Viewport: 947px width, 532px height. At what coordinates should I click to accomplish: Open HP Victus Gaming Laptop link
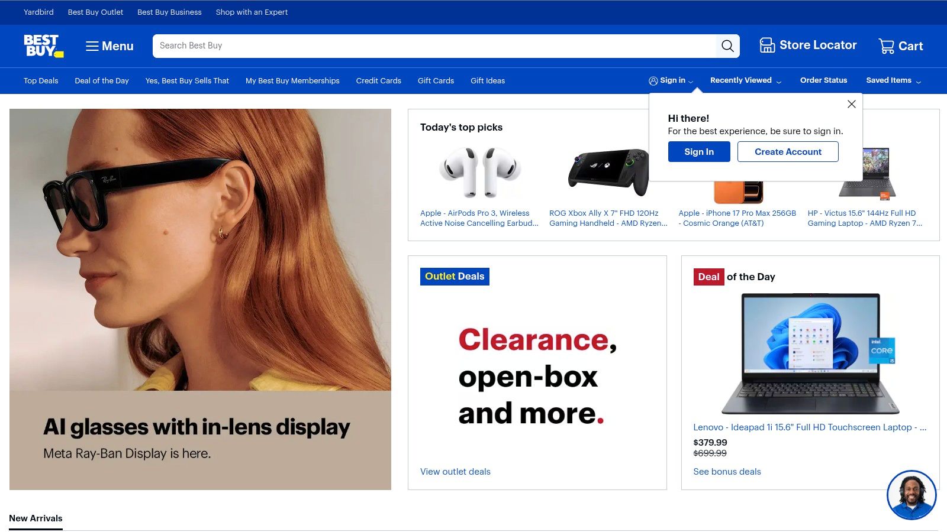point(865,218)
